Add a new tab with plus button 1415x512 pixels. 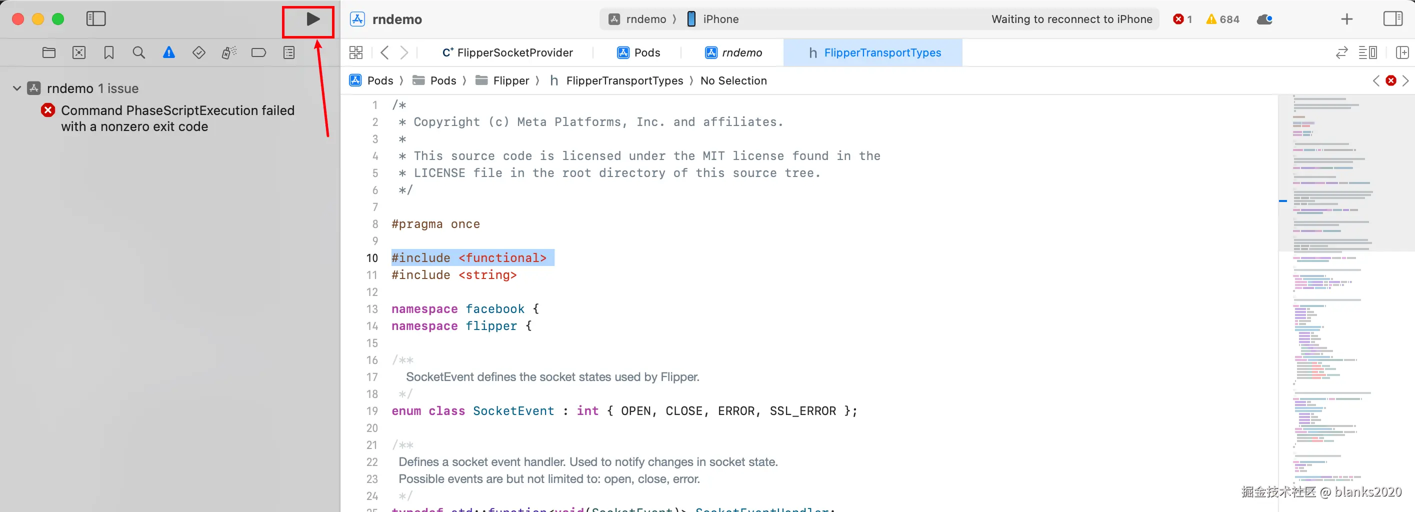1346,19
